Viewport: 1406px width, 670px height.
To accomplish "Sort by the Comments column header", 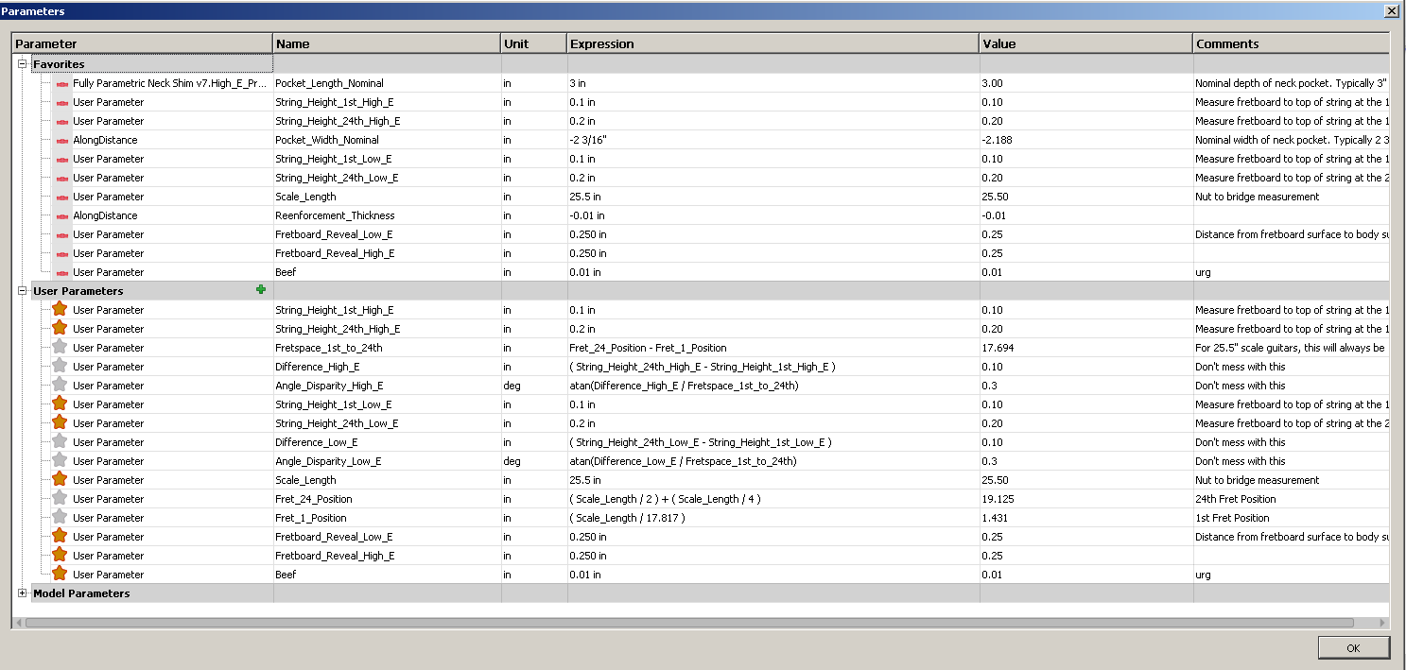I will [x=1291, y=43].
